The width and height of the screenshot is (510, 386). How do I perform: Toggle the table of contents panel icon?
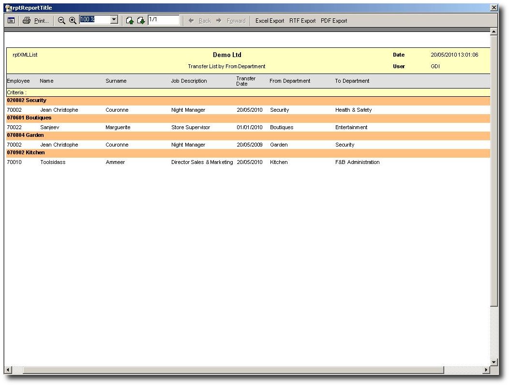coord(11,21)
